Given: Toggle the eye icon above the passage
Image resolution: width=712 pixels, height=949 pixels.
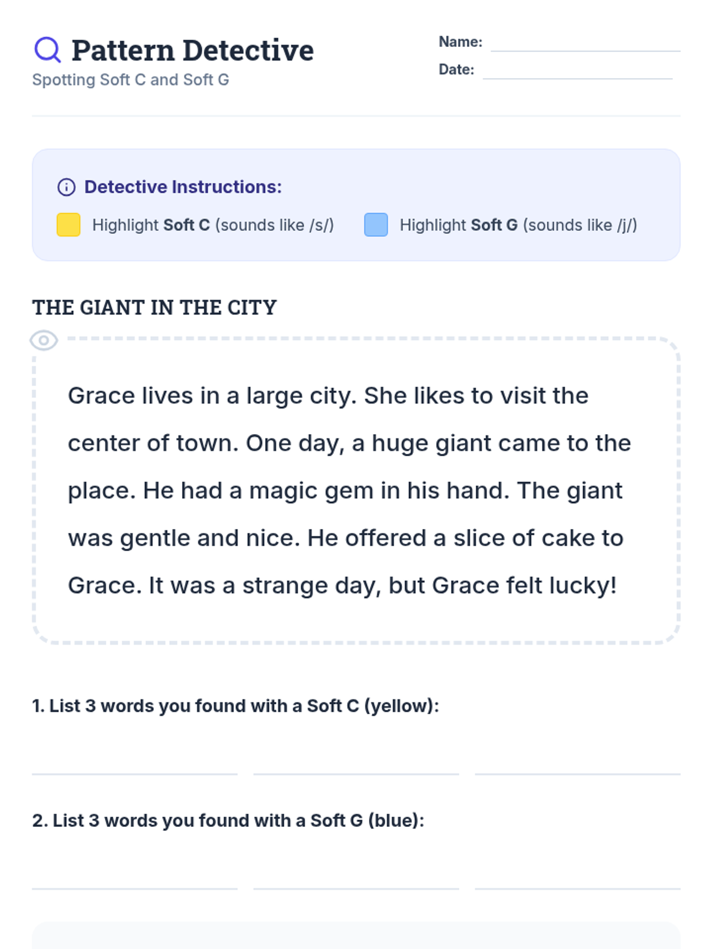Looking at the screenshot, I should pos(44,340).
